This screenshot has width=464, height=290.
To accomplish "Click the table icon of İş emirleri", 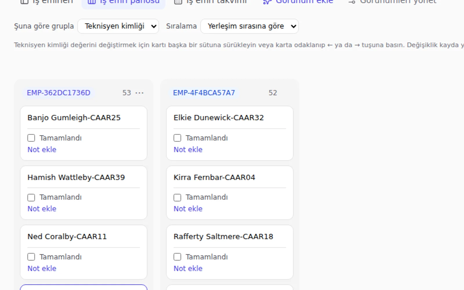I will coord(24,2).
